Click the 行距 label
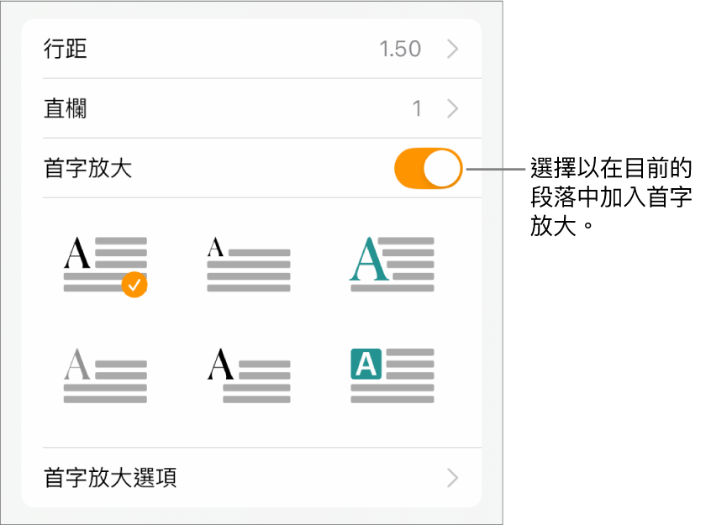The image size is (711, 525). [x=66, y=49]
